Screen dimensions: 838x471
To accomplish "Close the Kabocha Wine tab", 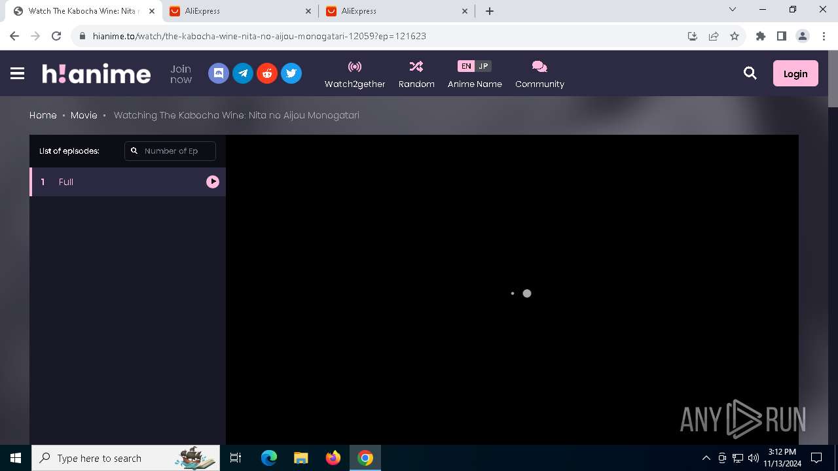I will pyautogui.click(x=152, y=11).
